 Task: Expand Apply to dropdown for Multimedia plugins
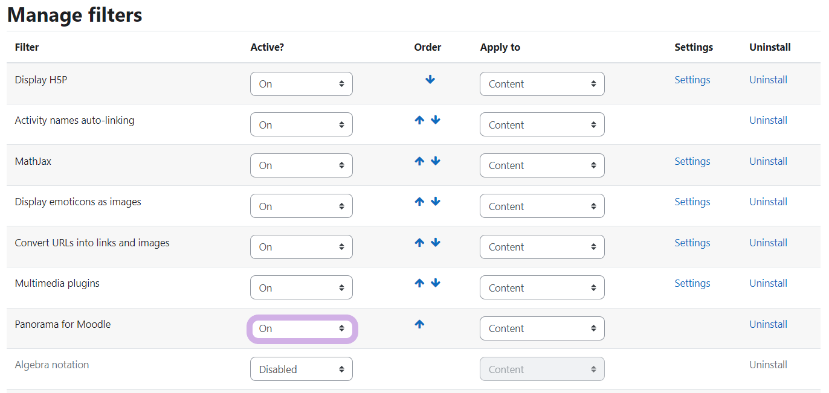coord(542,288)
